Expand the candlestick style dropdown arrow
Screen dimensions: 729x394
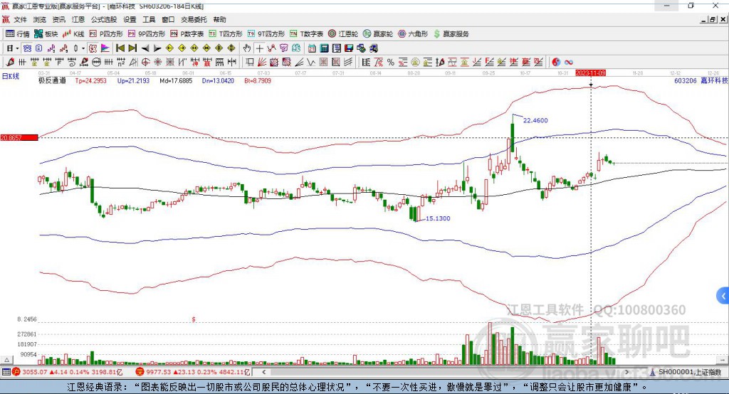coord(83,48)
